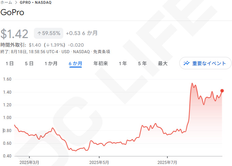Click the 0.40 y-axis label
The image size is (232, 166).
[x=7, y=156]
